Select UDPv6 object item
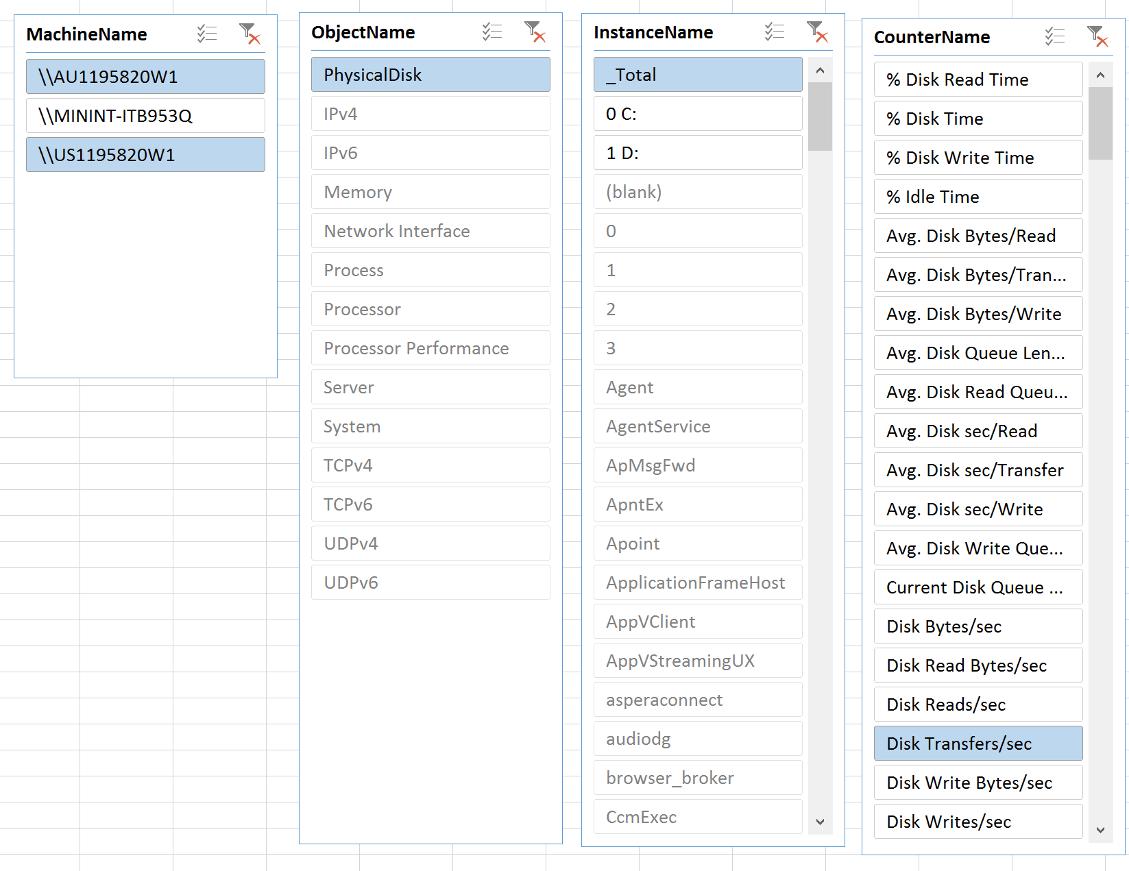Viewport: 1129px width, 871px height. (x=430, y=582)
